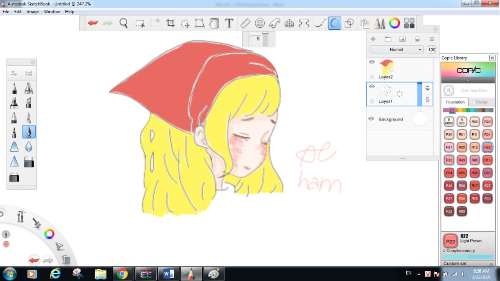
Task: Pick the Airbrush in the brush palette
Action: tap(29, 88)
